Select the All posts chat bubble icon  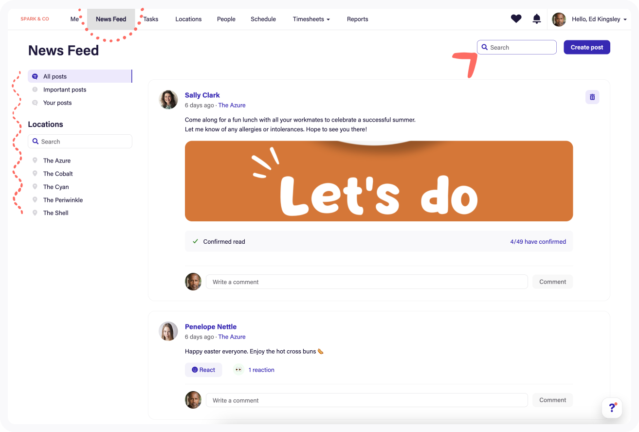coord(35,76)
